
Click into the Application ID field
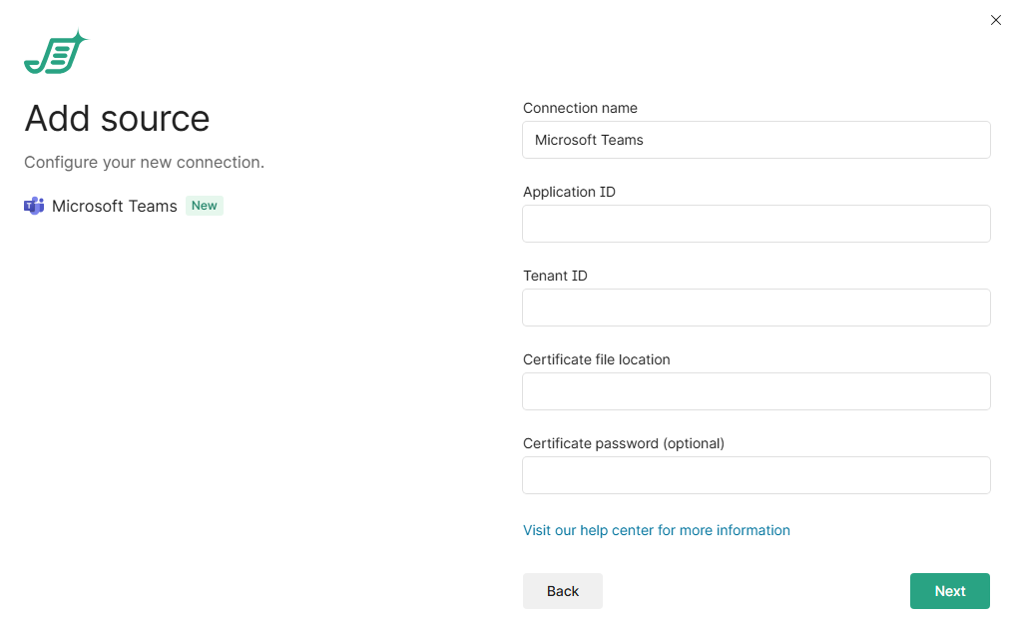(756, 224)
